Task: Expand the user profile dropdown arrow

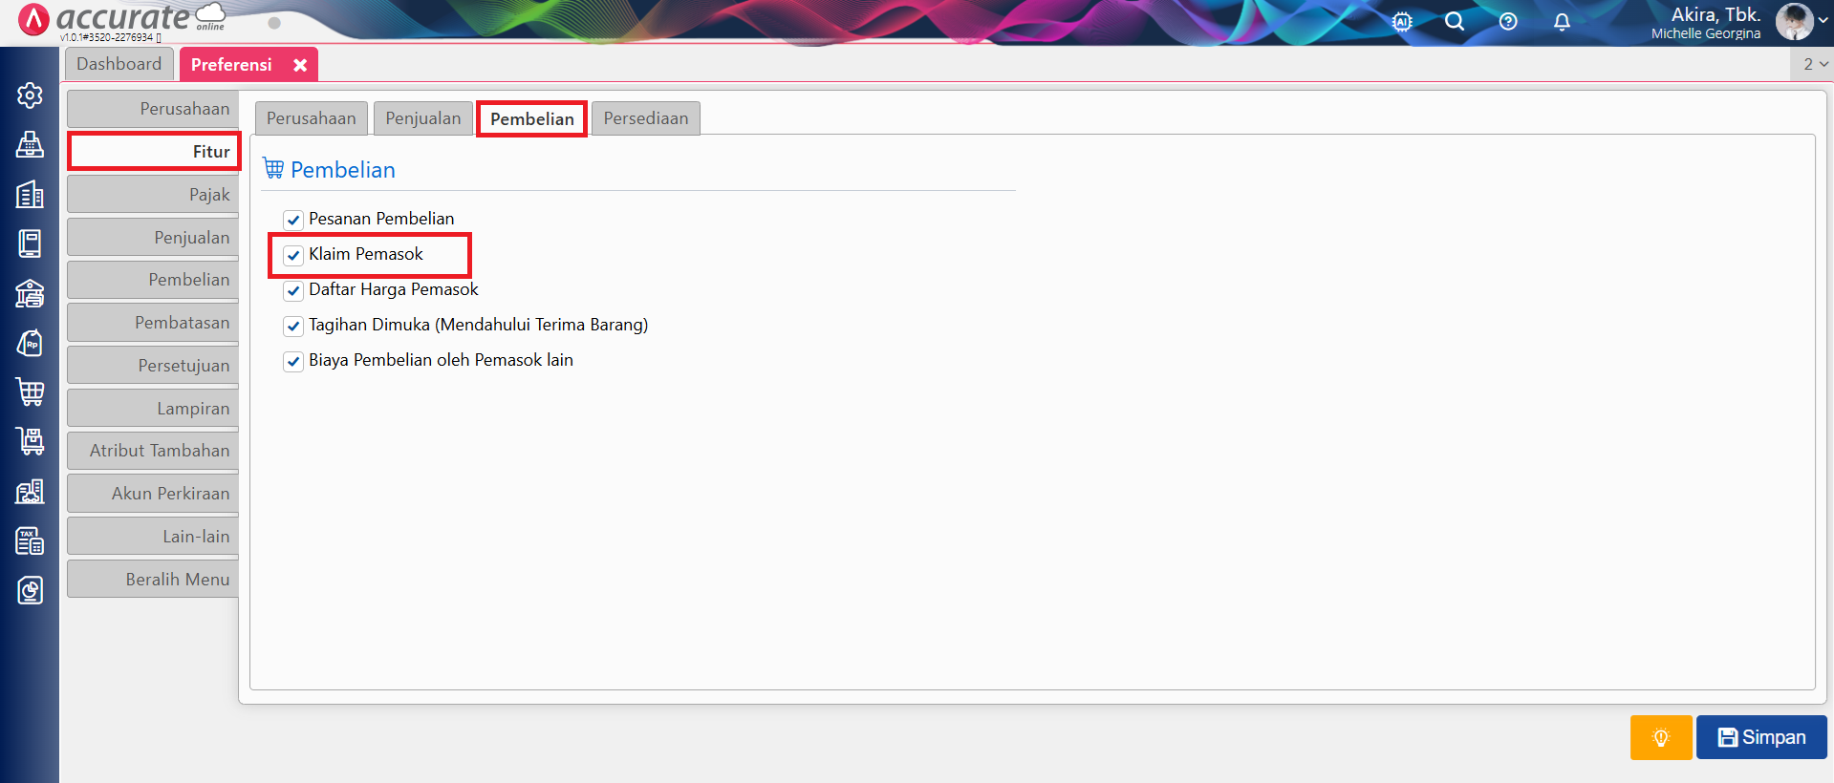Action: pos(1823,21)
